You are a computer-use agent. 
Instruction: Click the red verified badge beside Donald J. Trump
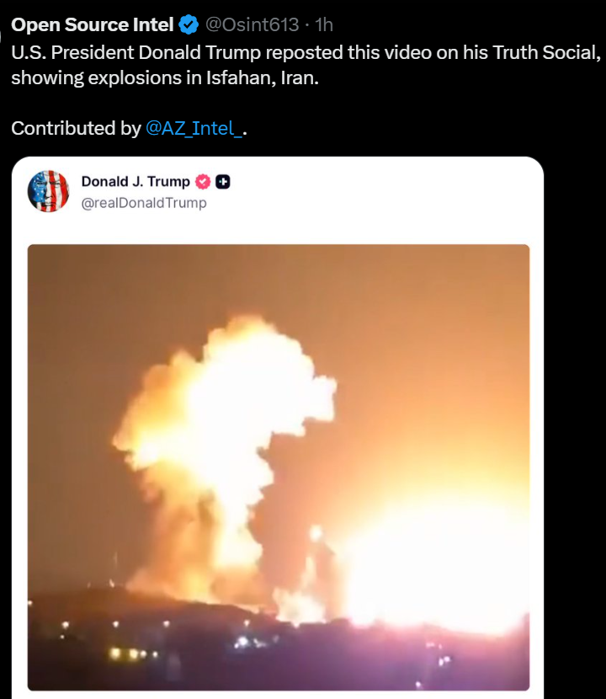pos(203,182)
